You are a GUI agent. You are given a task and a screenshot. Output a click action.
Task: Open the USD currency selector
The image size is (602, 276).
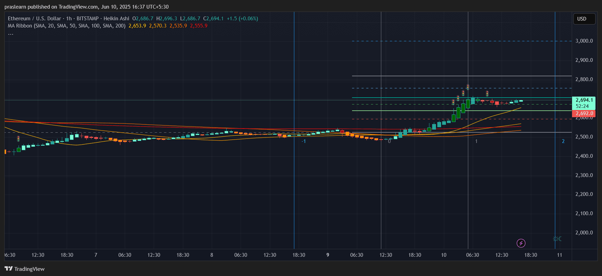tap(584, 19)
